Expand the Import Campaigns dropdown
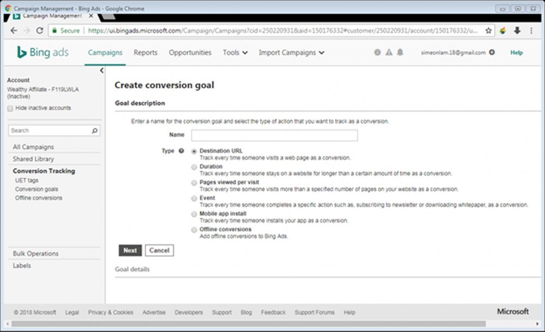Viewport: 545px width, 332px height. [291, 52]
